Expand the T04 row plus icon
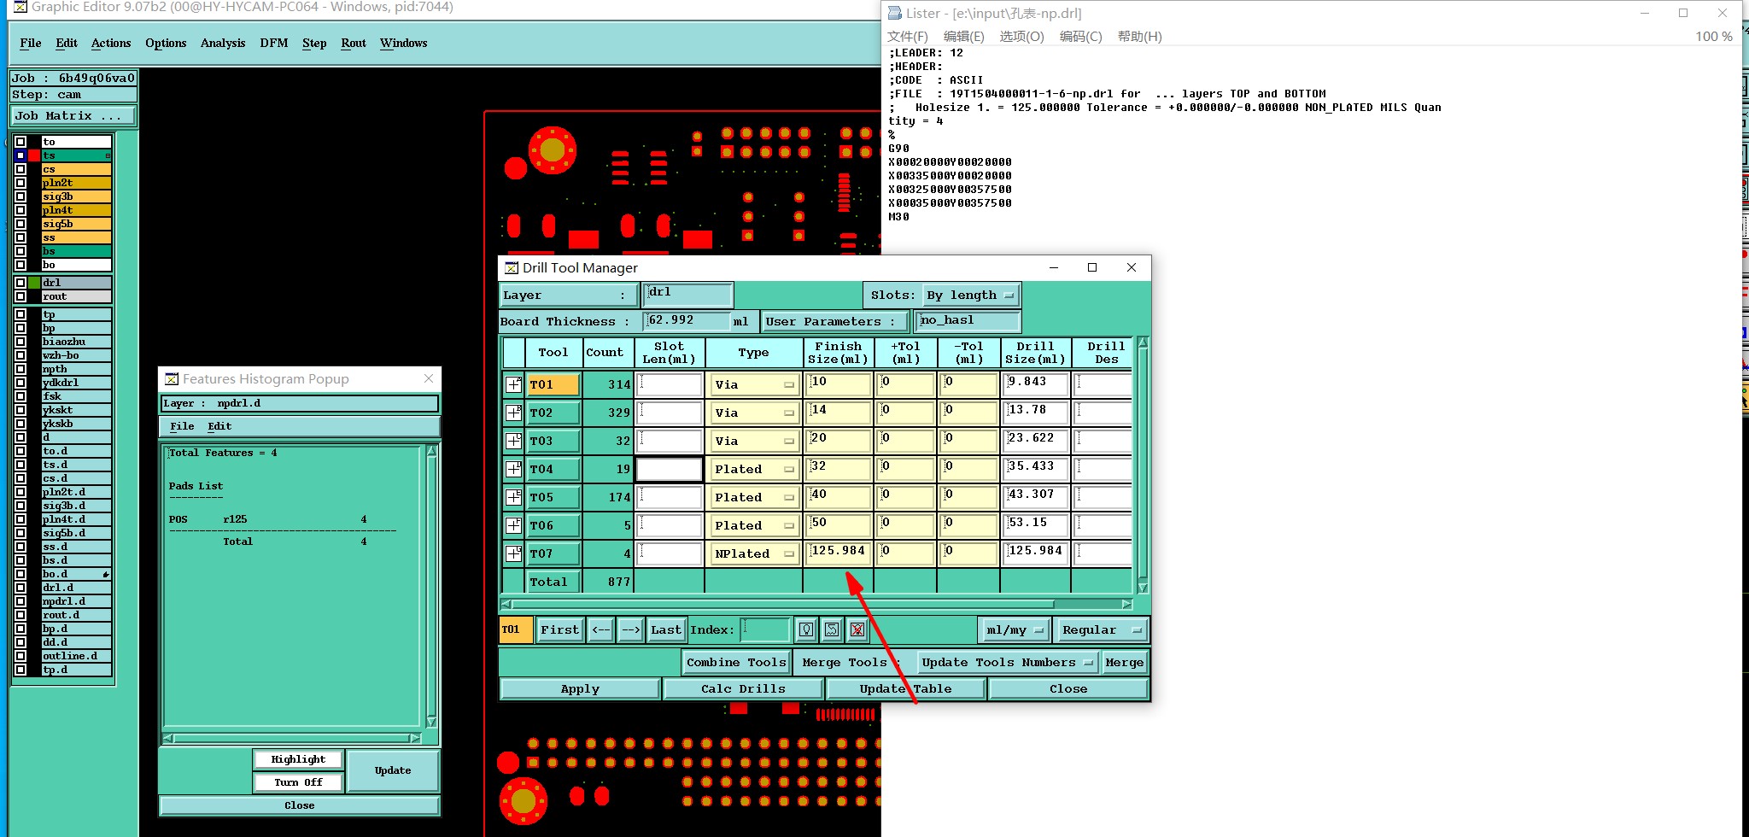This screenshot has height=837, width=1749. 513,469
